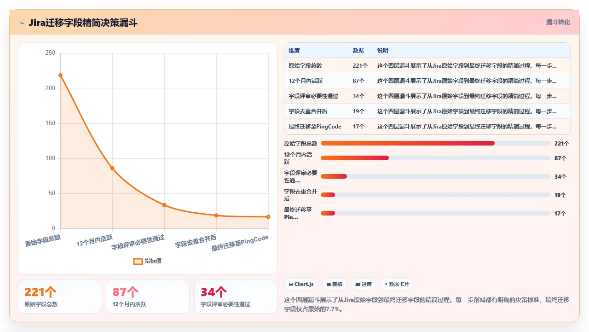Click the 34个 value in the table
Screen dimensions: 589x332
tap(358, 96)
